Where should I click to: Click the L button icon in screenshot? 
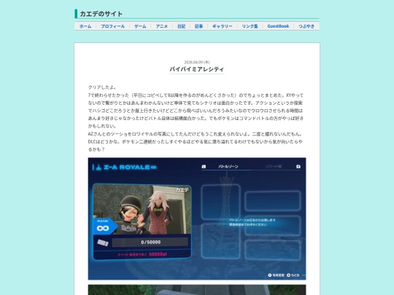click(x=204, y=167)
